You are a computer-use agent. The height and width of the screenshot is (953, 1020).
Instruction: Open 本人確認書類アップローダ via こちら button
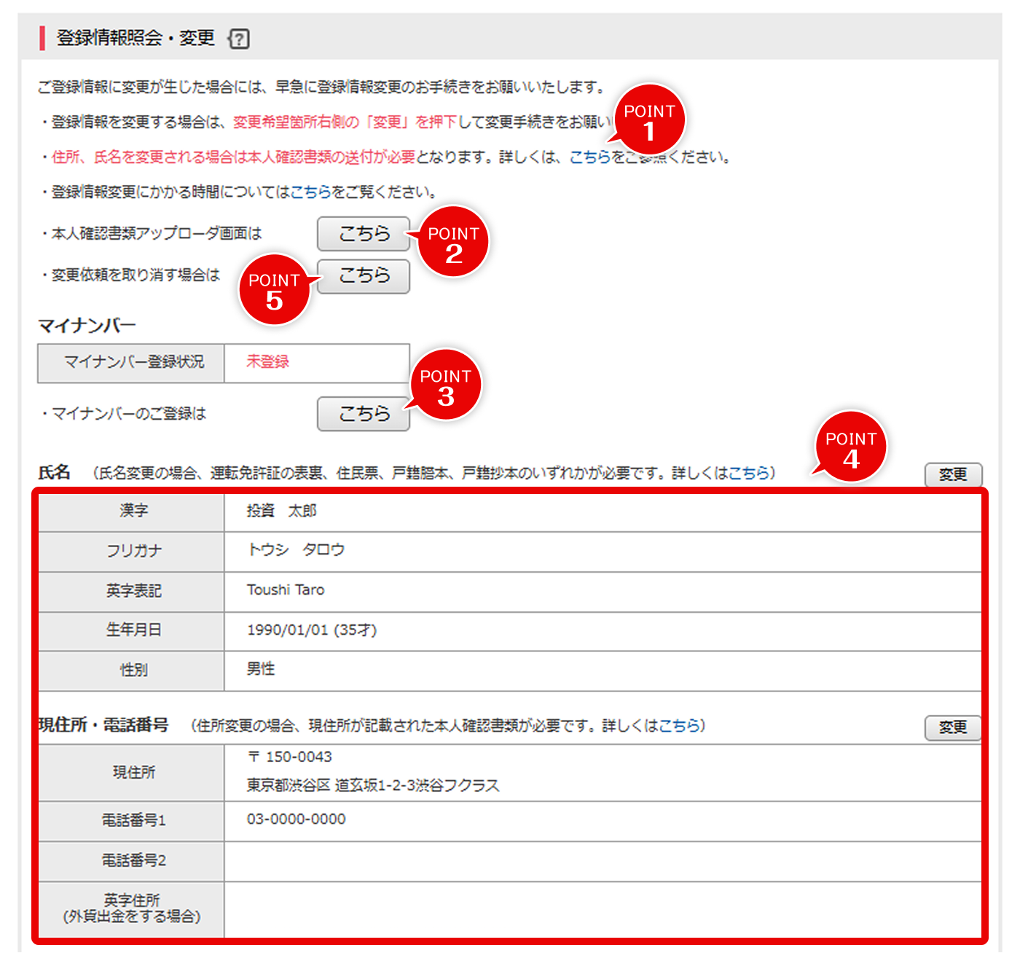pyautogui.click(x=363, y=234)
